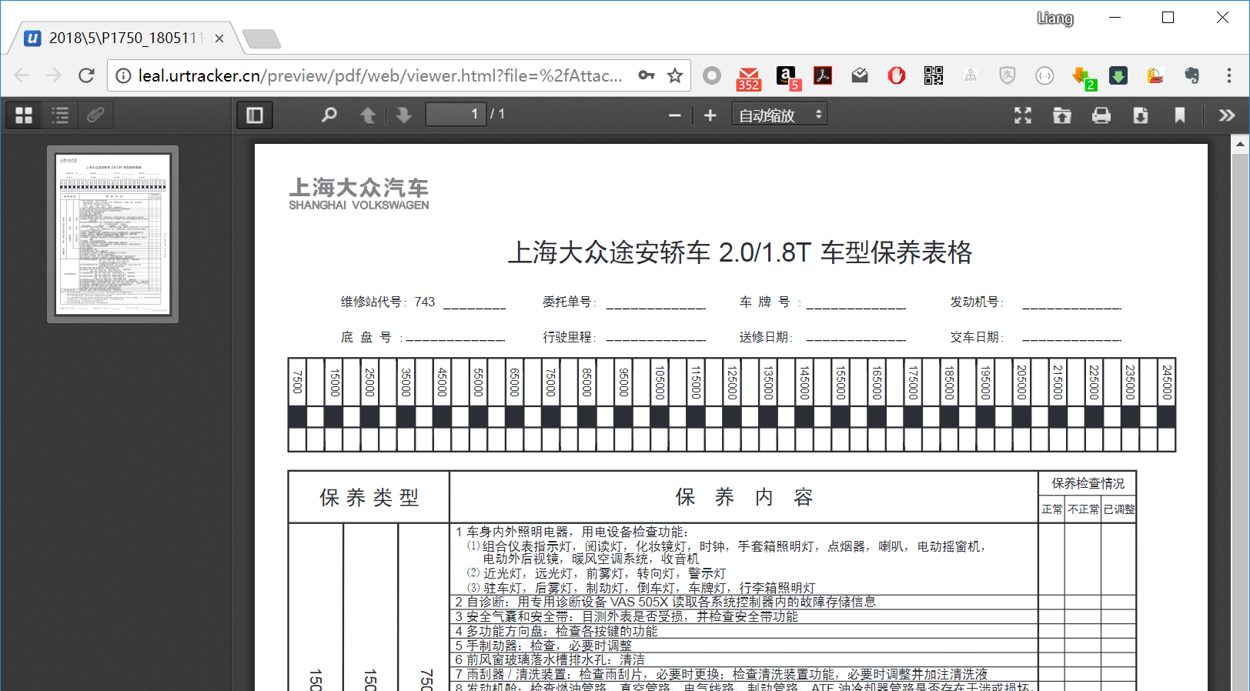The height and width of the screenshot is (691, 1250).
Task: Click the Shanghai Volkswagen logo
Action: (359, 193)
